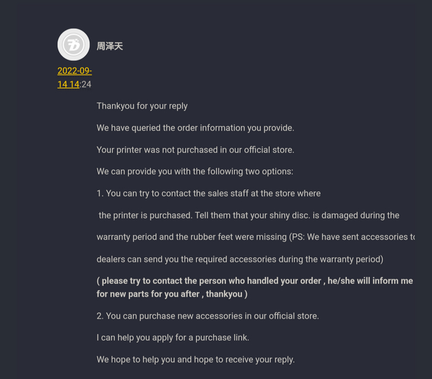The width and height of the screenshot is (432, 379).
Task: Click option 2 "purchase new accessories" line
Action: [x=207, y=316]
